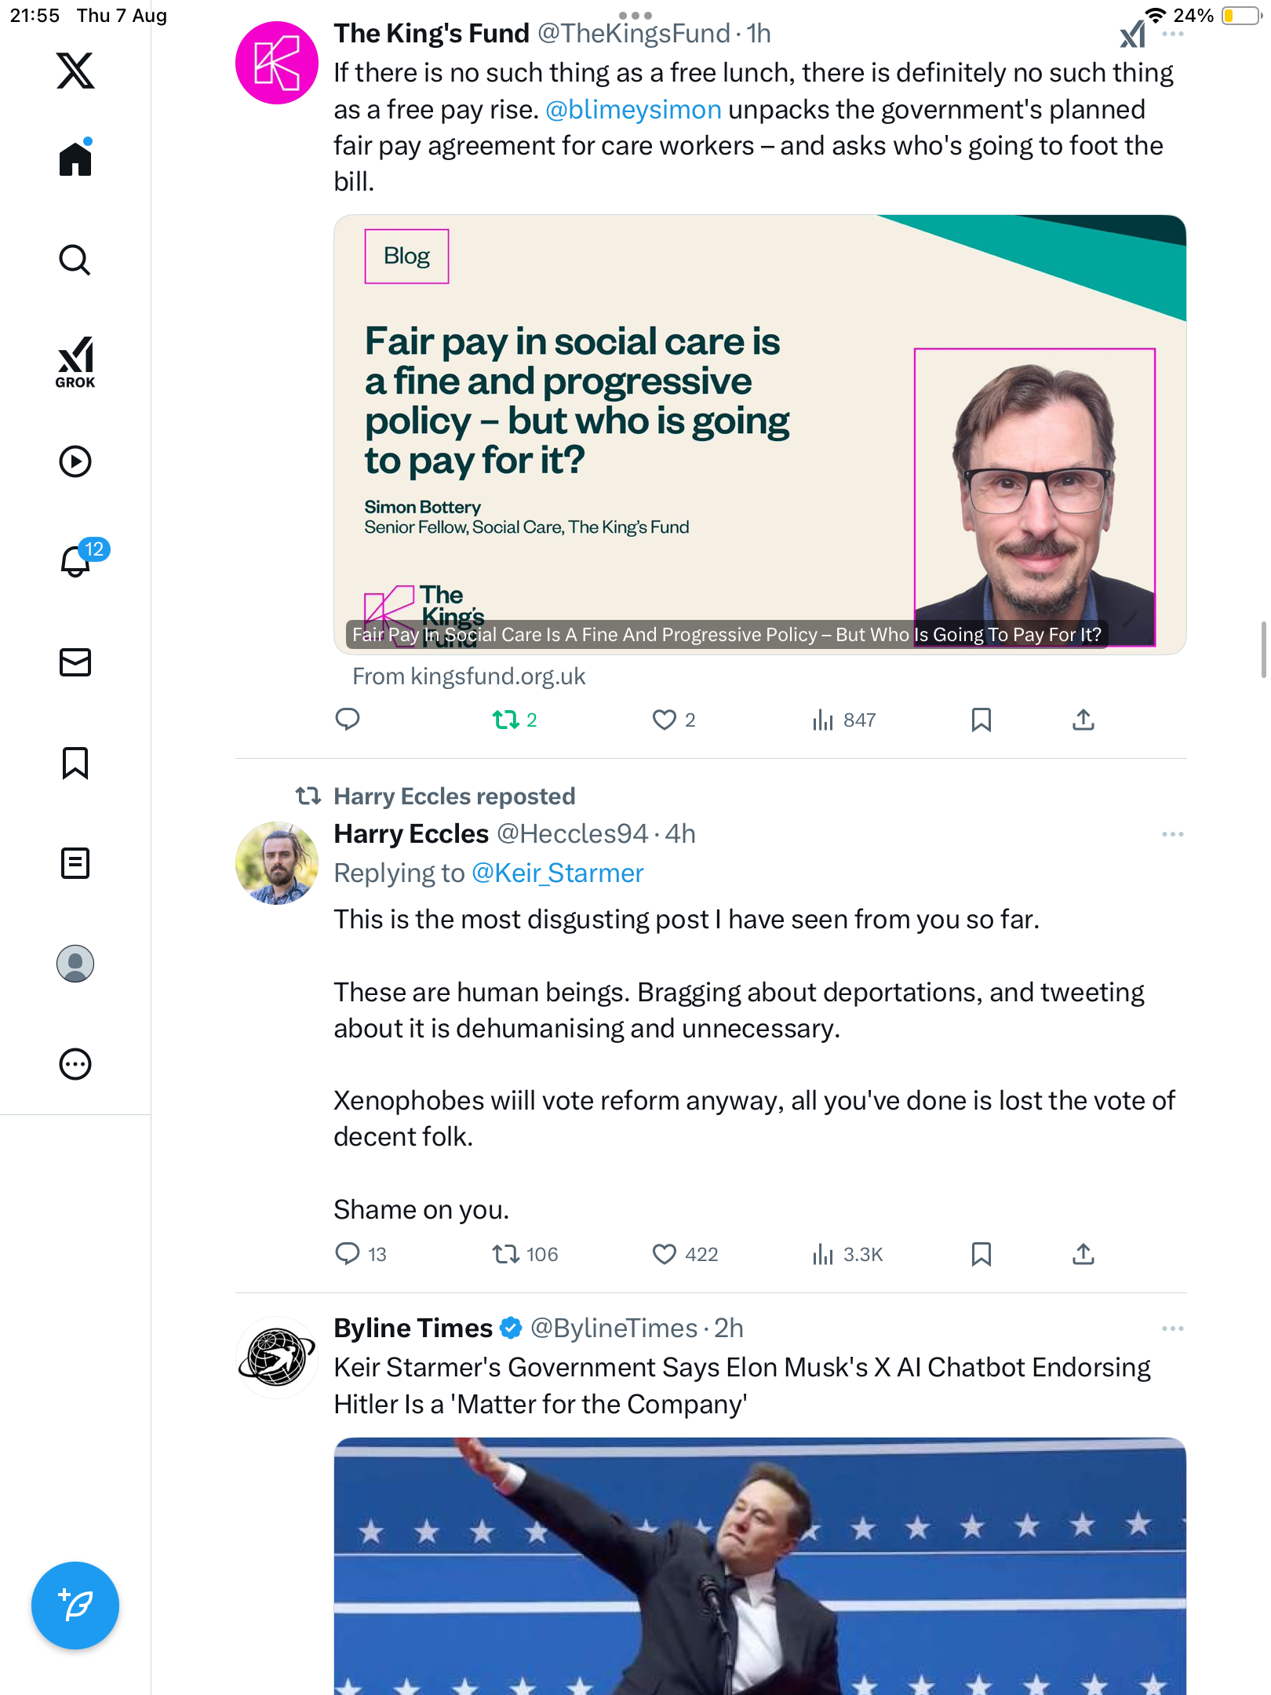Open the Search page
The height and width of the screenshot is (1695, 1271).
coord(75,260)
